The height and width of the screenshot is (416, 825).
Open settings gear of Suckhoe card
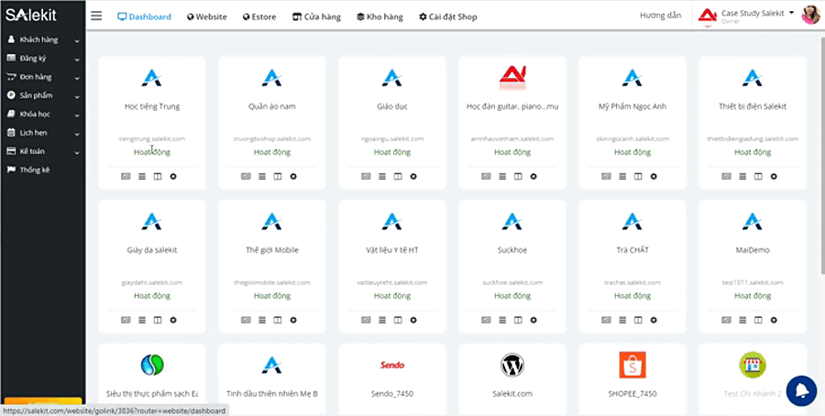click(x=533, y=320)
